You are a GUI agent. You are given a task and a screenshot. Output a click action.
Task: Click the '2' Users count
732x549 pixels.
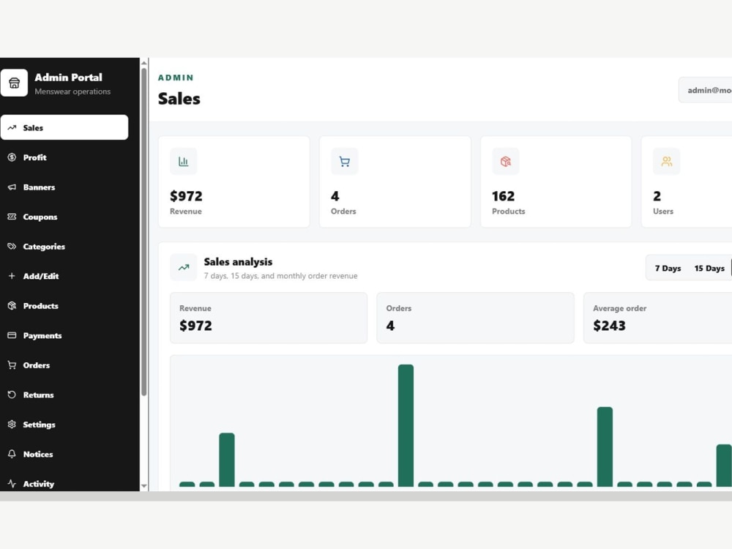coord(657,196)
